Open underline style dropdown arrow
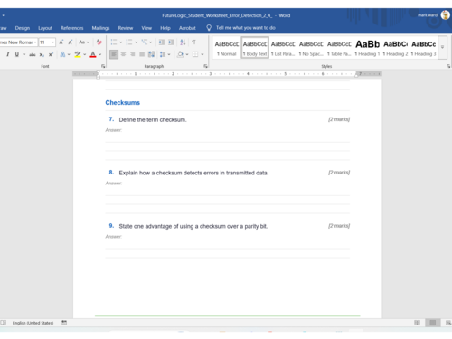 tap(24, 54)
